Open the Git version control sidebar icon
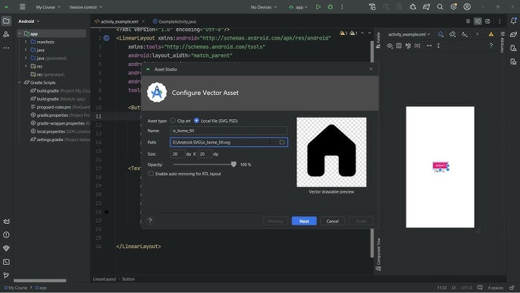This screenshot has height=293, width=520. coord(6,276)
